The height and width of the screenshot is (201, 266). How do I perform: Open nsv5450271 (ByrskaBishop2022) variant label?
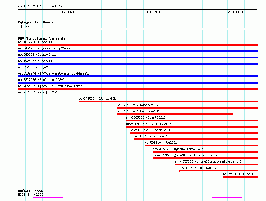click(44, 48)
